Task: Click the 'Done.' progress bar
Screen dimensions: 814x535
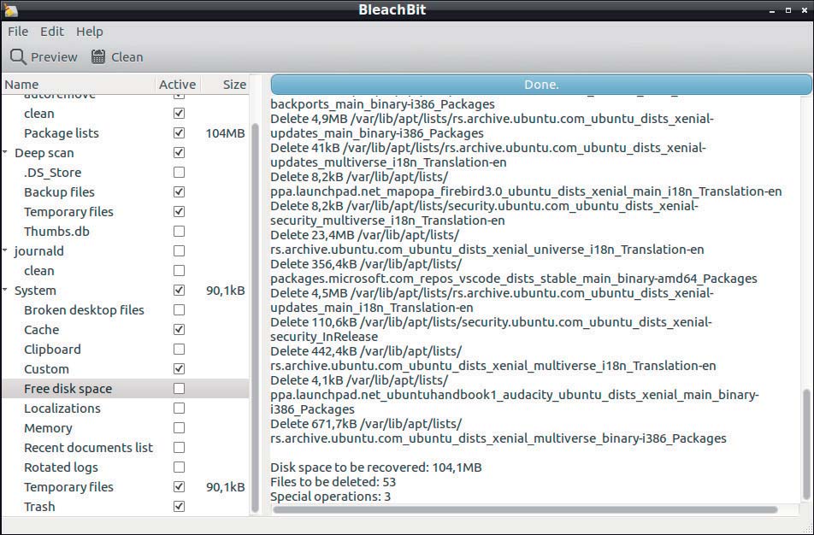Action: pos(541,85)
